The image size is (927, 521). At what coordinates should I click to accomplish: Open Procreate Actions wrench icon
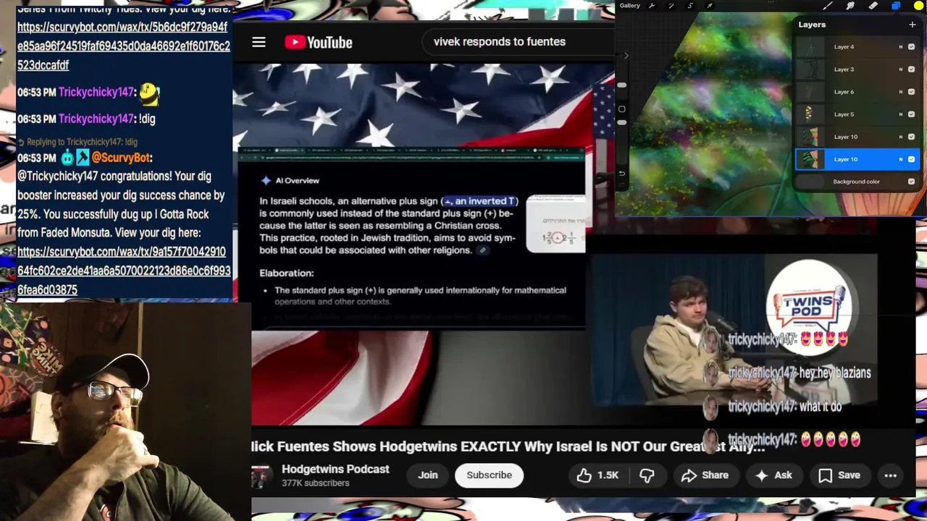[x=652, y=6]
